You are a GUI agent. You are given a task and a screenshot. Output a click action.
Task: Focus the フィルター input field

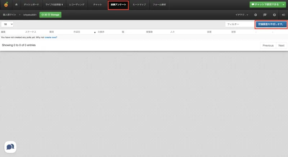(x=240, y=24)
